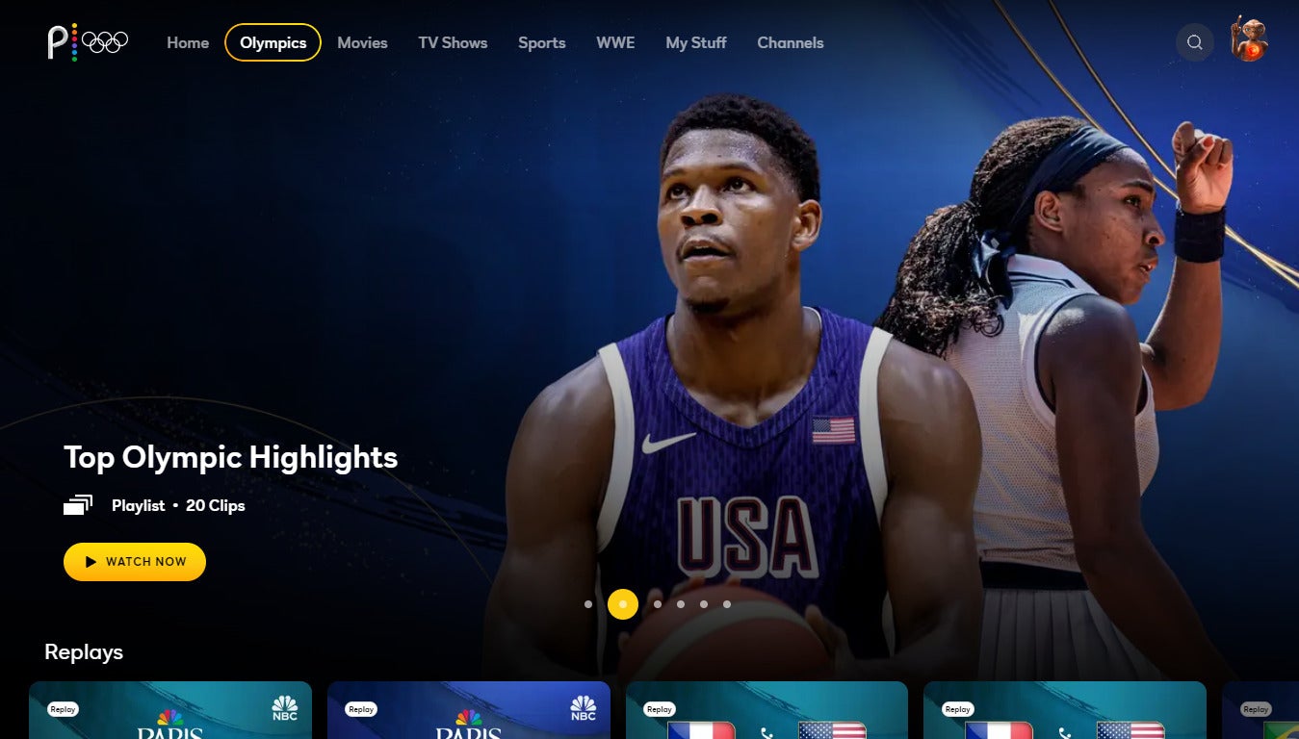Click the Top Olympic Highlights title

click(231, 457)
